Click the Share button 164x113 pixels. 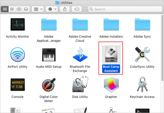pyautogui.click(x=64, y=9)
